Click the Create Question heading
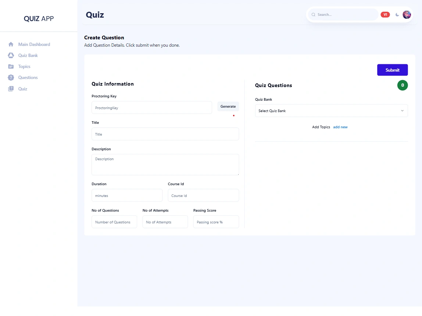Viewport: 422px width, 316px height. click(104, 37)
